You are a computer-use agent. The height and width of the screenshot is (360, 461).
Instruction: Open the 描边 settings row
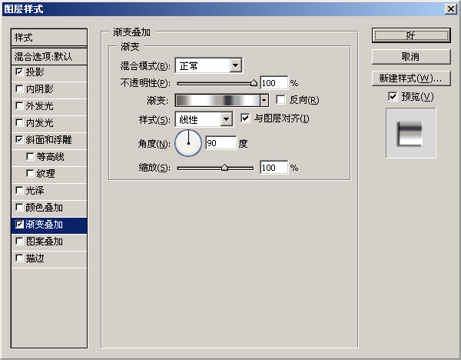click(x=49, y=258)
